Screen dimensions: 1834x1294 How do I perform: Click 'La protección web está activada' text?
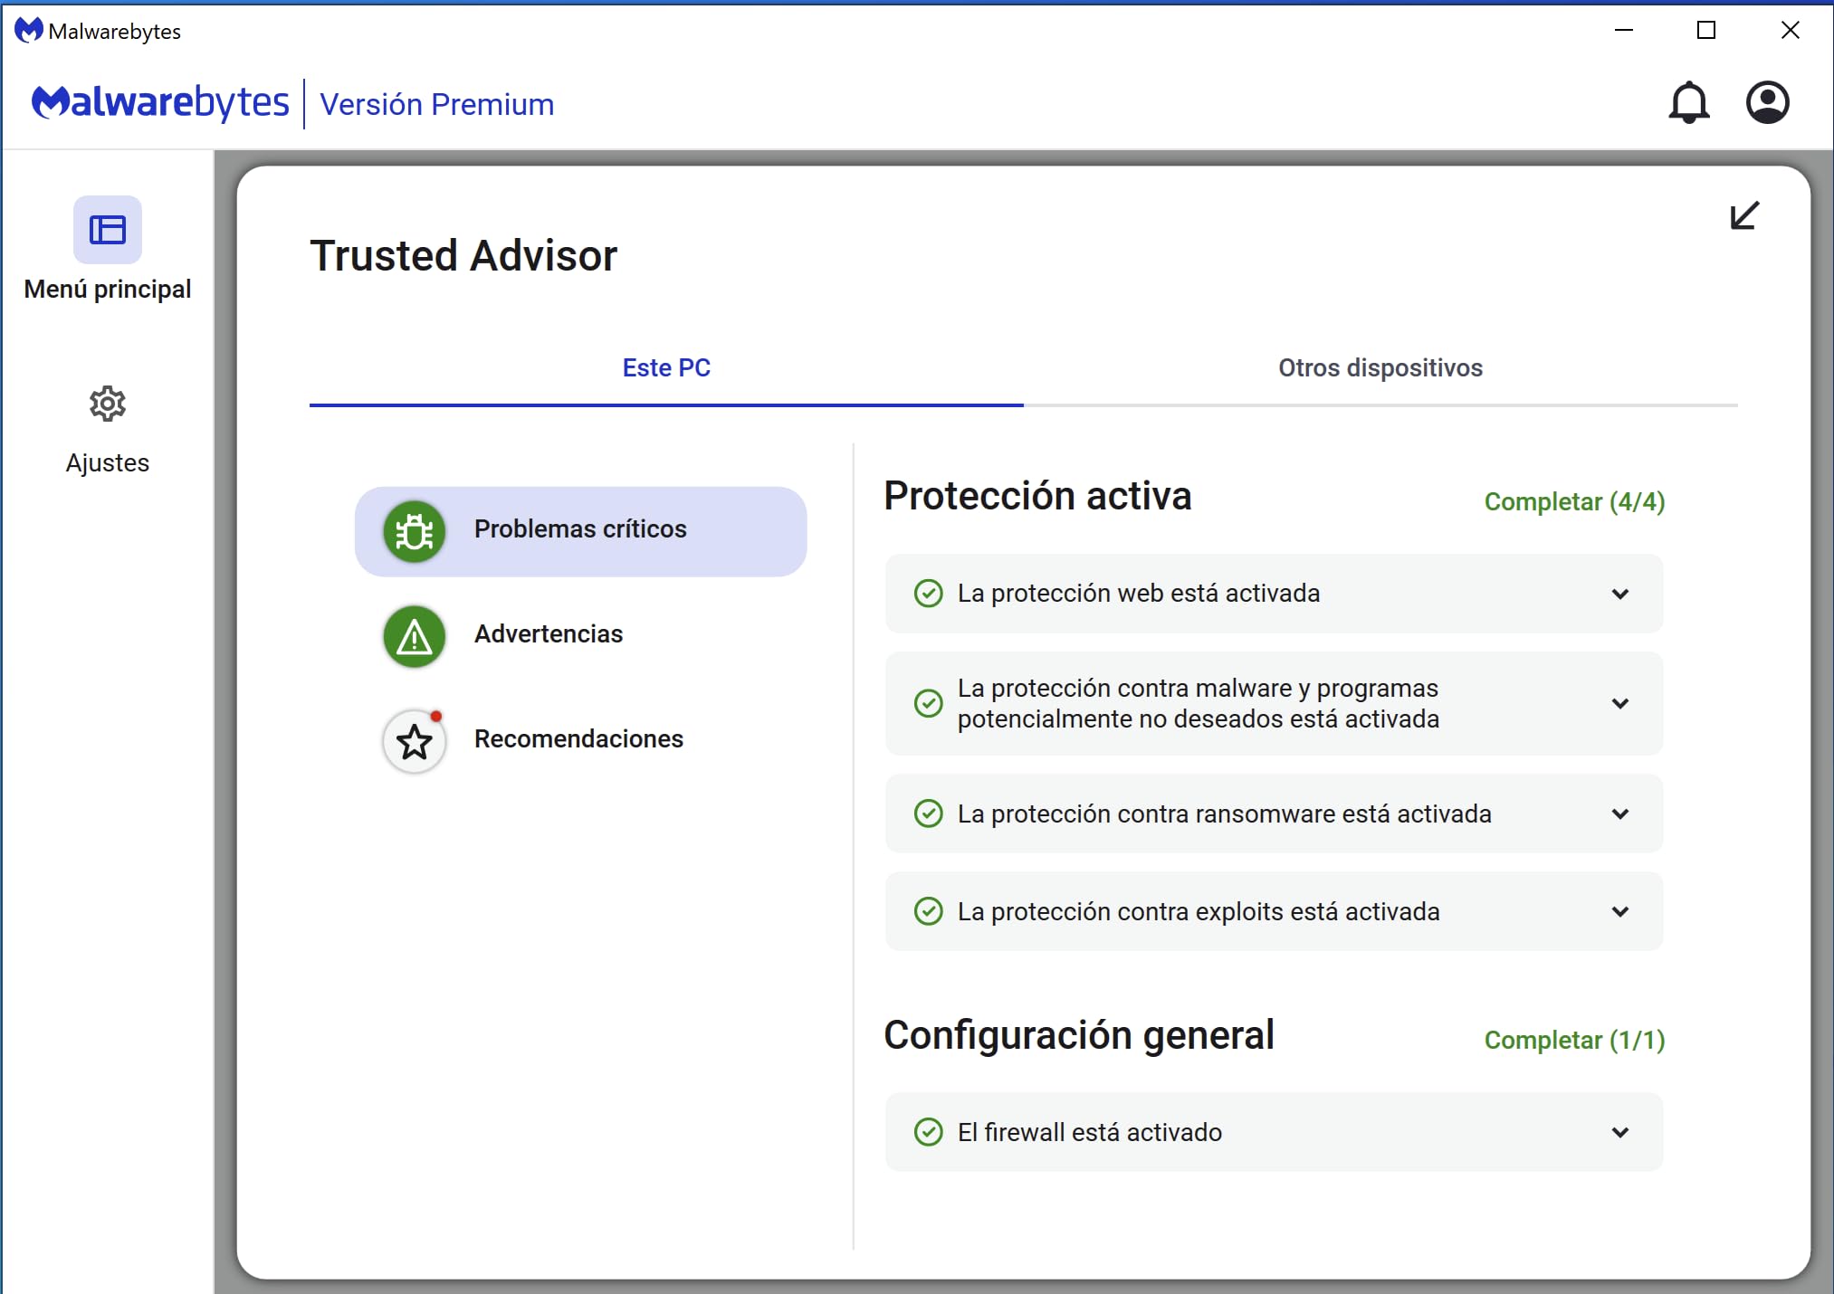1139,594
